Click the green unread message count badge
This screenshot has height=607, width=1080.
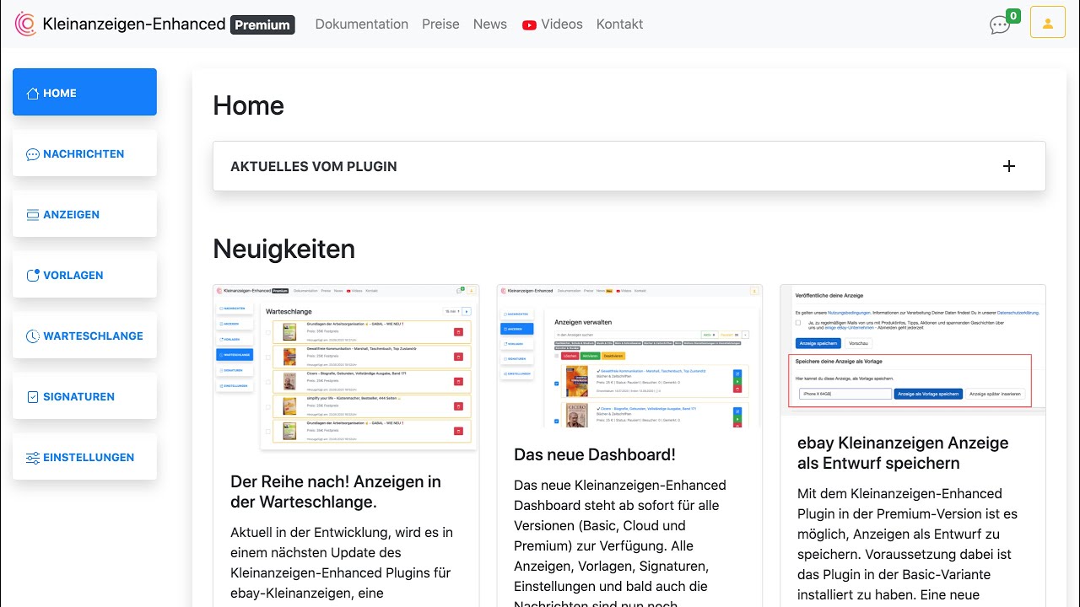tap(1013, 16)
